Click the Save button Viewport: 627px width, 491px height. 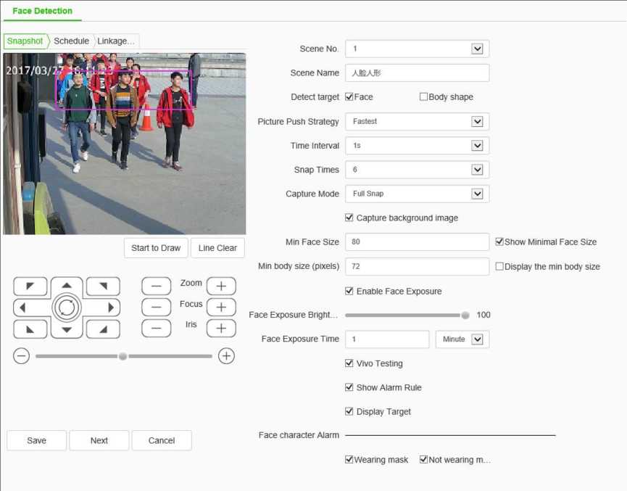point(36,440)
